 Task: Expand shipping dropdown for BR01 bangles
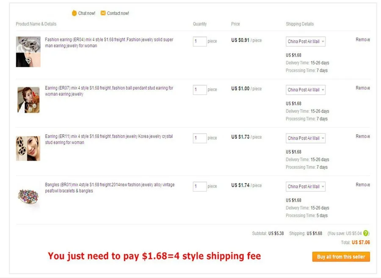[305, 187]
